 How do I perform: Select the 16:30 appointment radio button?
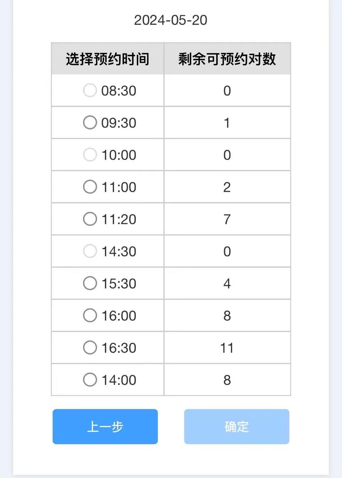coord(90,347)
